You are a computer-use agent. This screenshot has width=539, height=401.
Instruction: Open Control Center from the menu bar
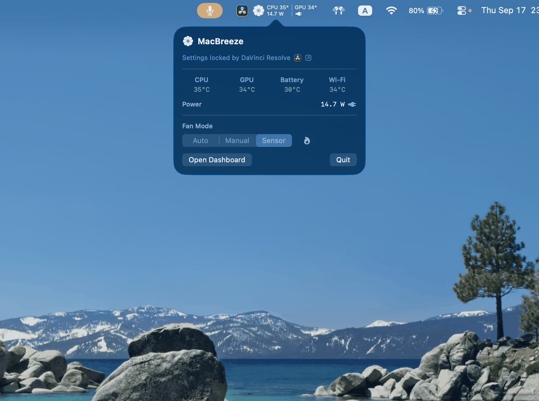(x=462, y=11)
